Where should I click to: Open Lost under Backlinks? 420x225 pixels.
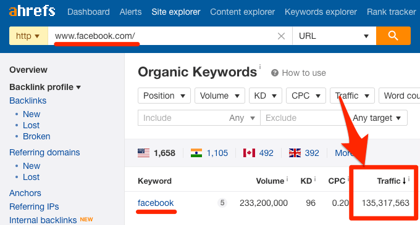(x=31, y=125)
